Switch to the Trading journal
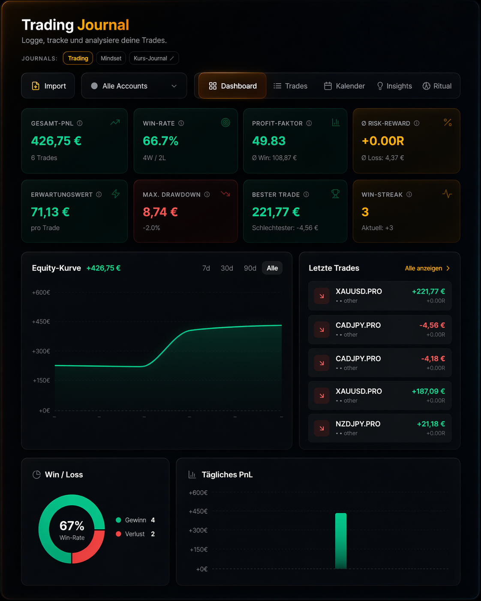 click(78, 58)
